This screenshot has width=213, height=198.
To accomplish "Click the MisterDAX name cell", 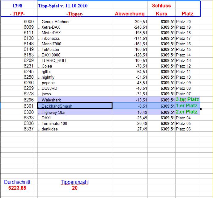I will click(x=75, y=33).
